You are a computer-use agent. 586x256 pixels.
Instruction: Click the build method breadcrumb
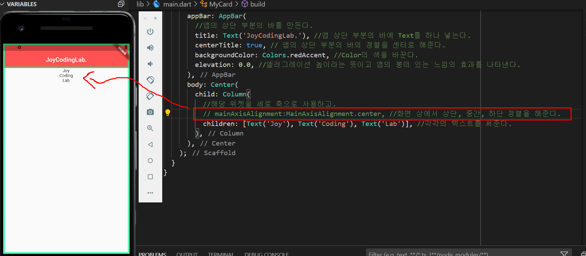(x=258, y=4)
